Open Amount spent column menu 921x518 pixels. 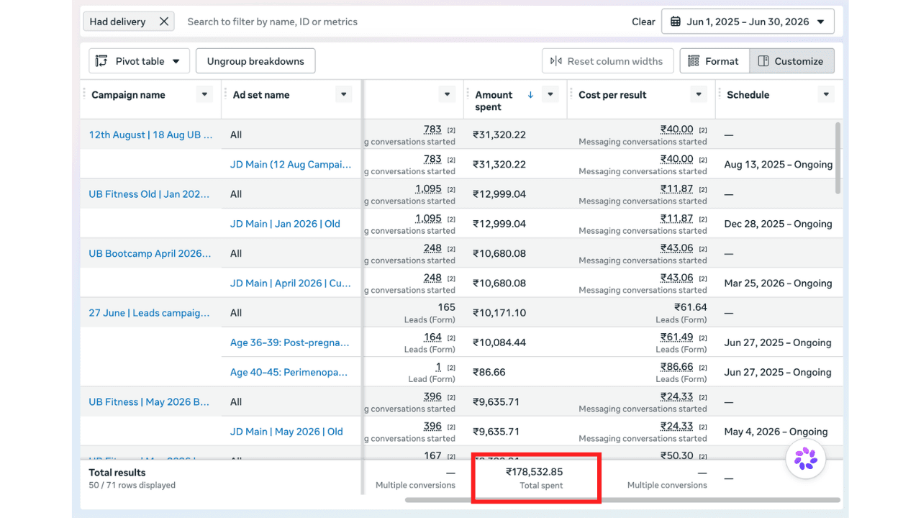point(551,94)
